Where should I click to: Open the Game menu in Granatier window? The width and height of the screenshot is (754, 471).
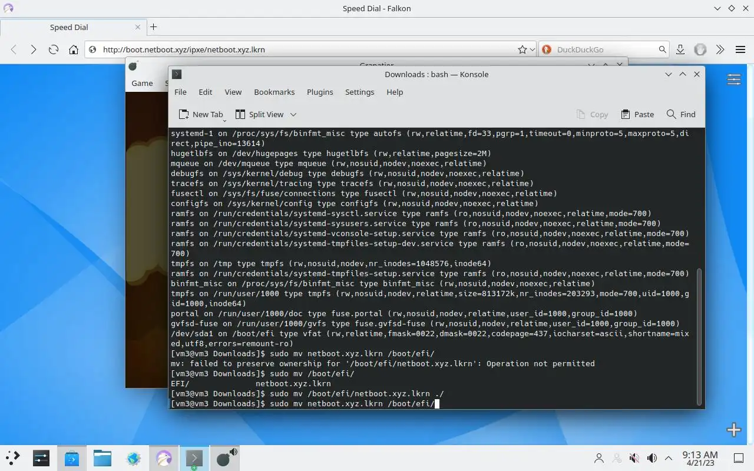click(x=142, y=83)
